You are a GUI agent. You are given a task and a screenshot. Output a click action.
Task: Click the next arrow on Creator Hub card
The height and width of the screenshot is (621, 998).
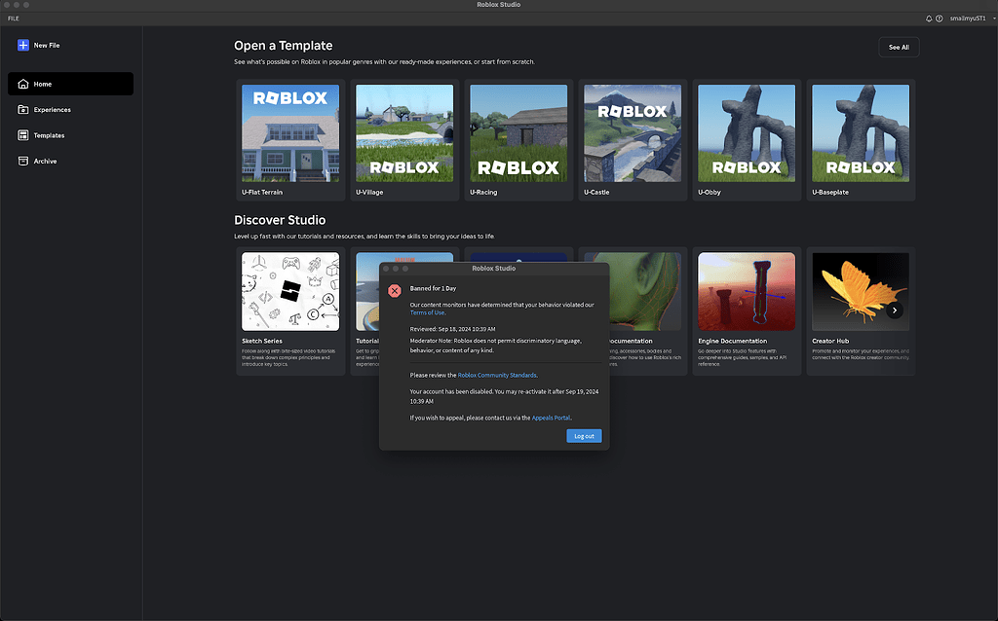[895, 309]
